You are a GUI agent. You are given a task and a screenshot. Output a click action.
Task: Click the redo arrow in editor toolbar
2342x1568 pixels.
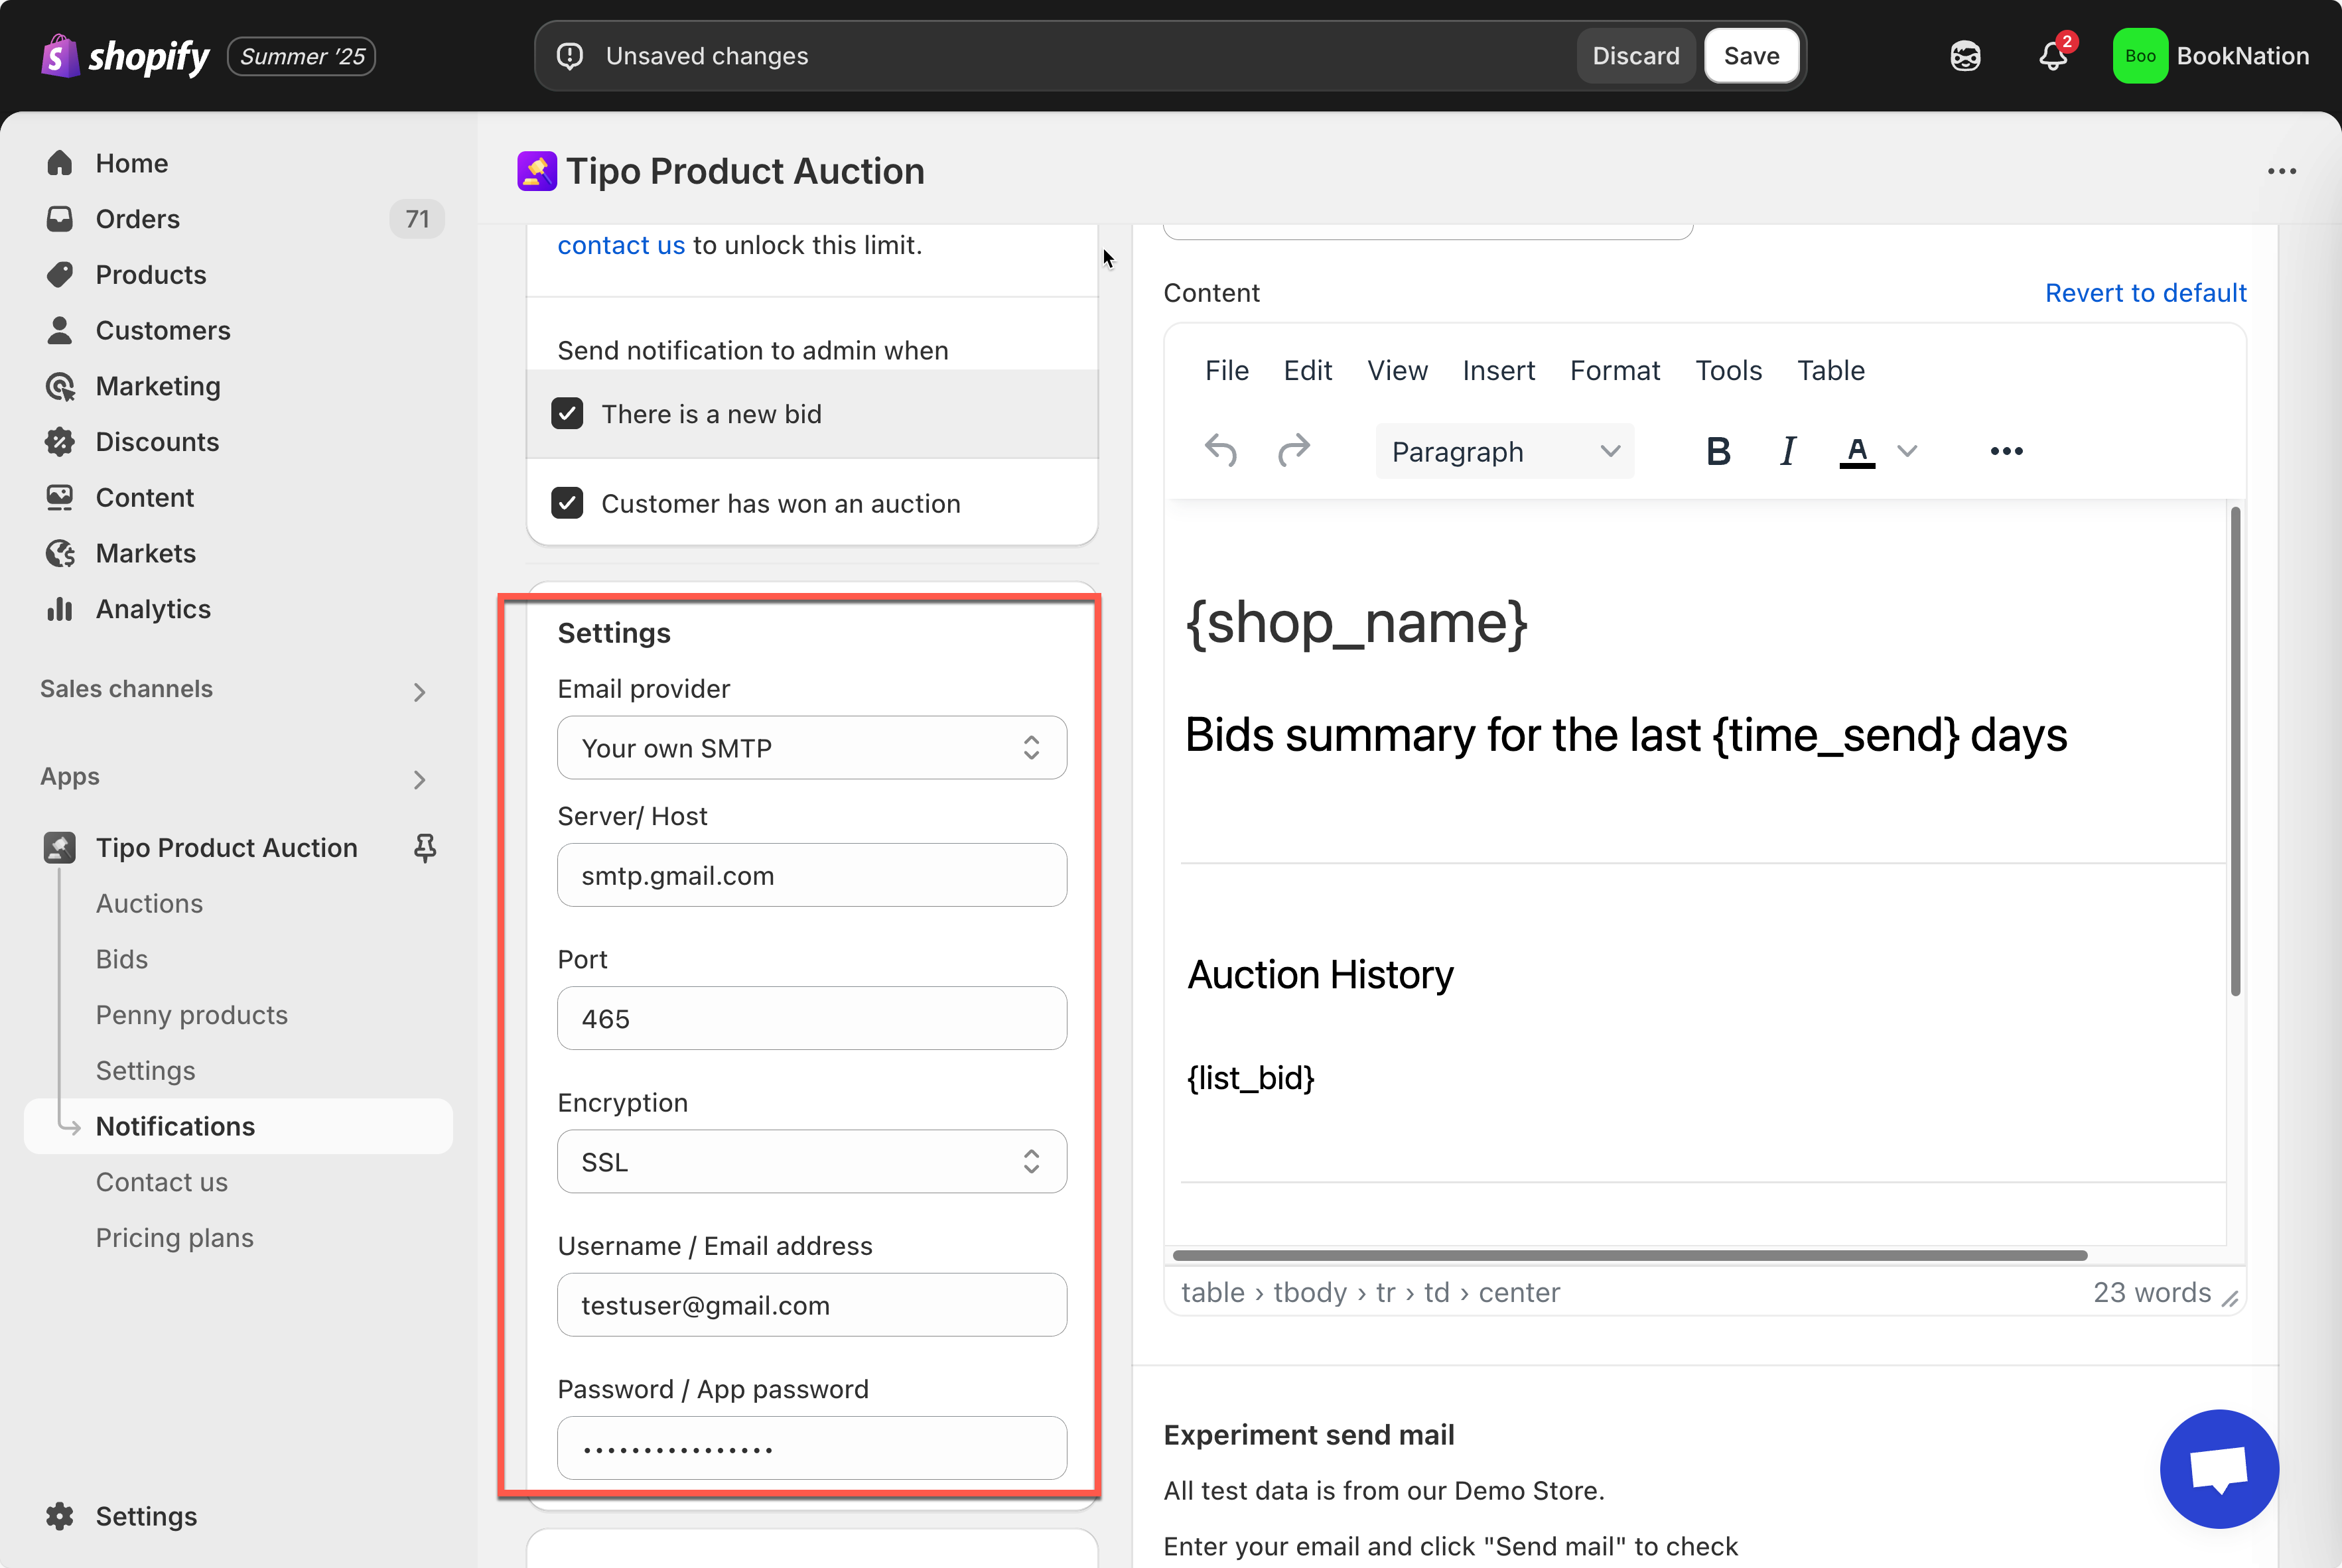(1294, 451)
